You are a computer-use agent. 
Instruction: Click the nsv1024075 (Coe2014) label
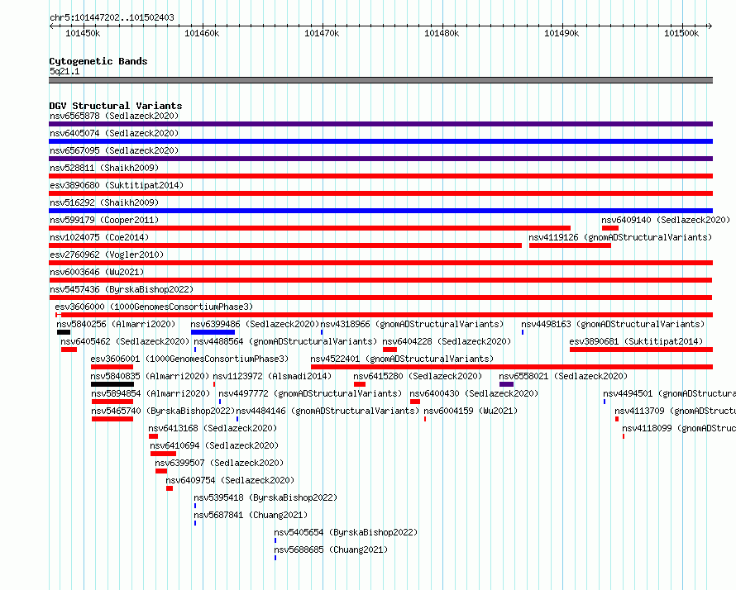tap(99, 237)
